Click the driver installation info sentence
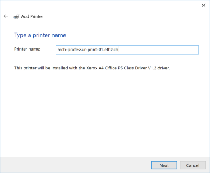 (x=92, y=68)
